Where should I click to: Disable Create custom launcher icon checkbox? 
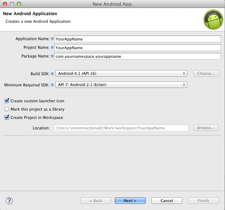pos(7,101)
